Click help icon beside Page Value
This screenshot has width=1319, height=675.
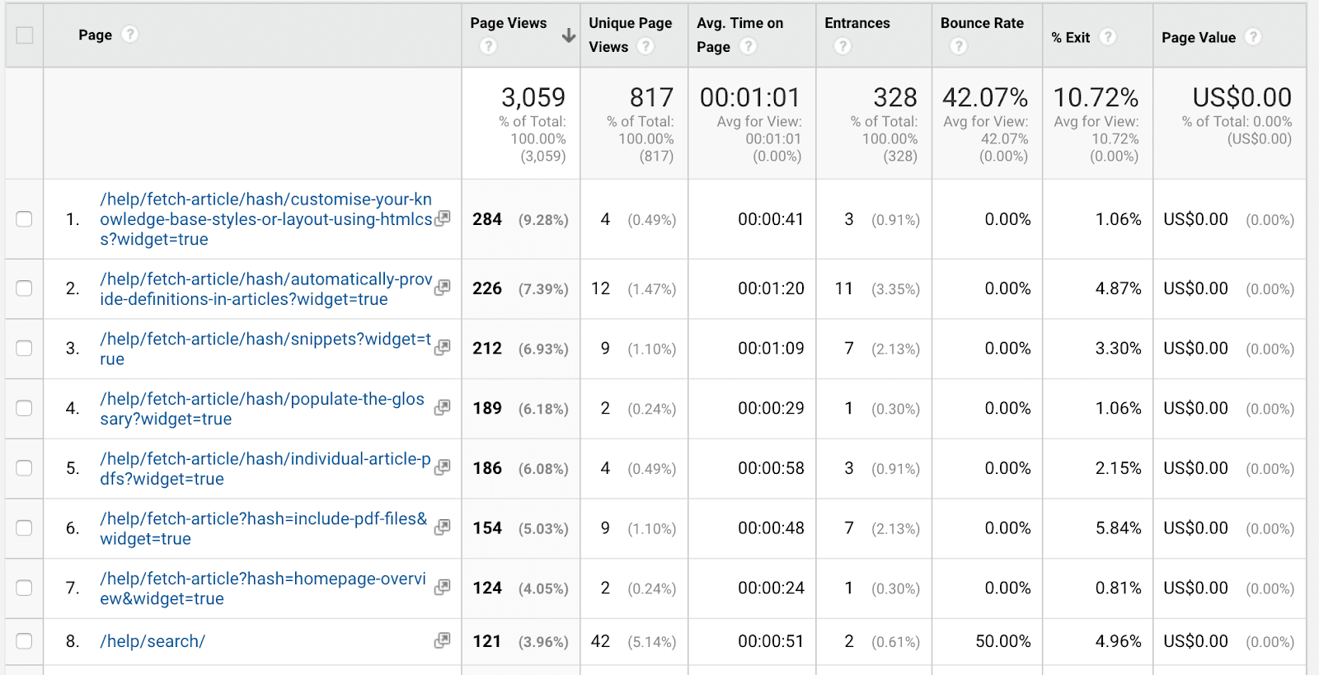(1253, 37)
